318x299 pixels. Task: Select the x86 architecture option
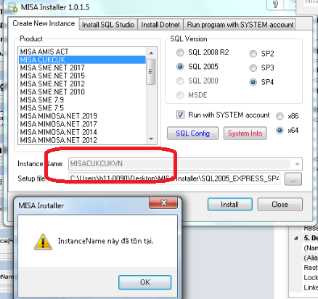pyautogui.click(x=280, y=116)
